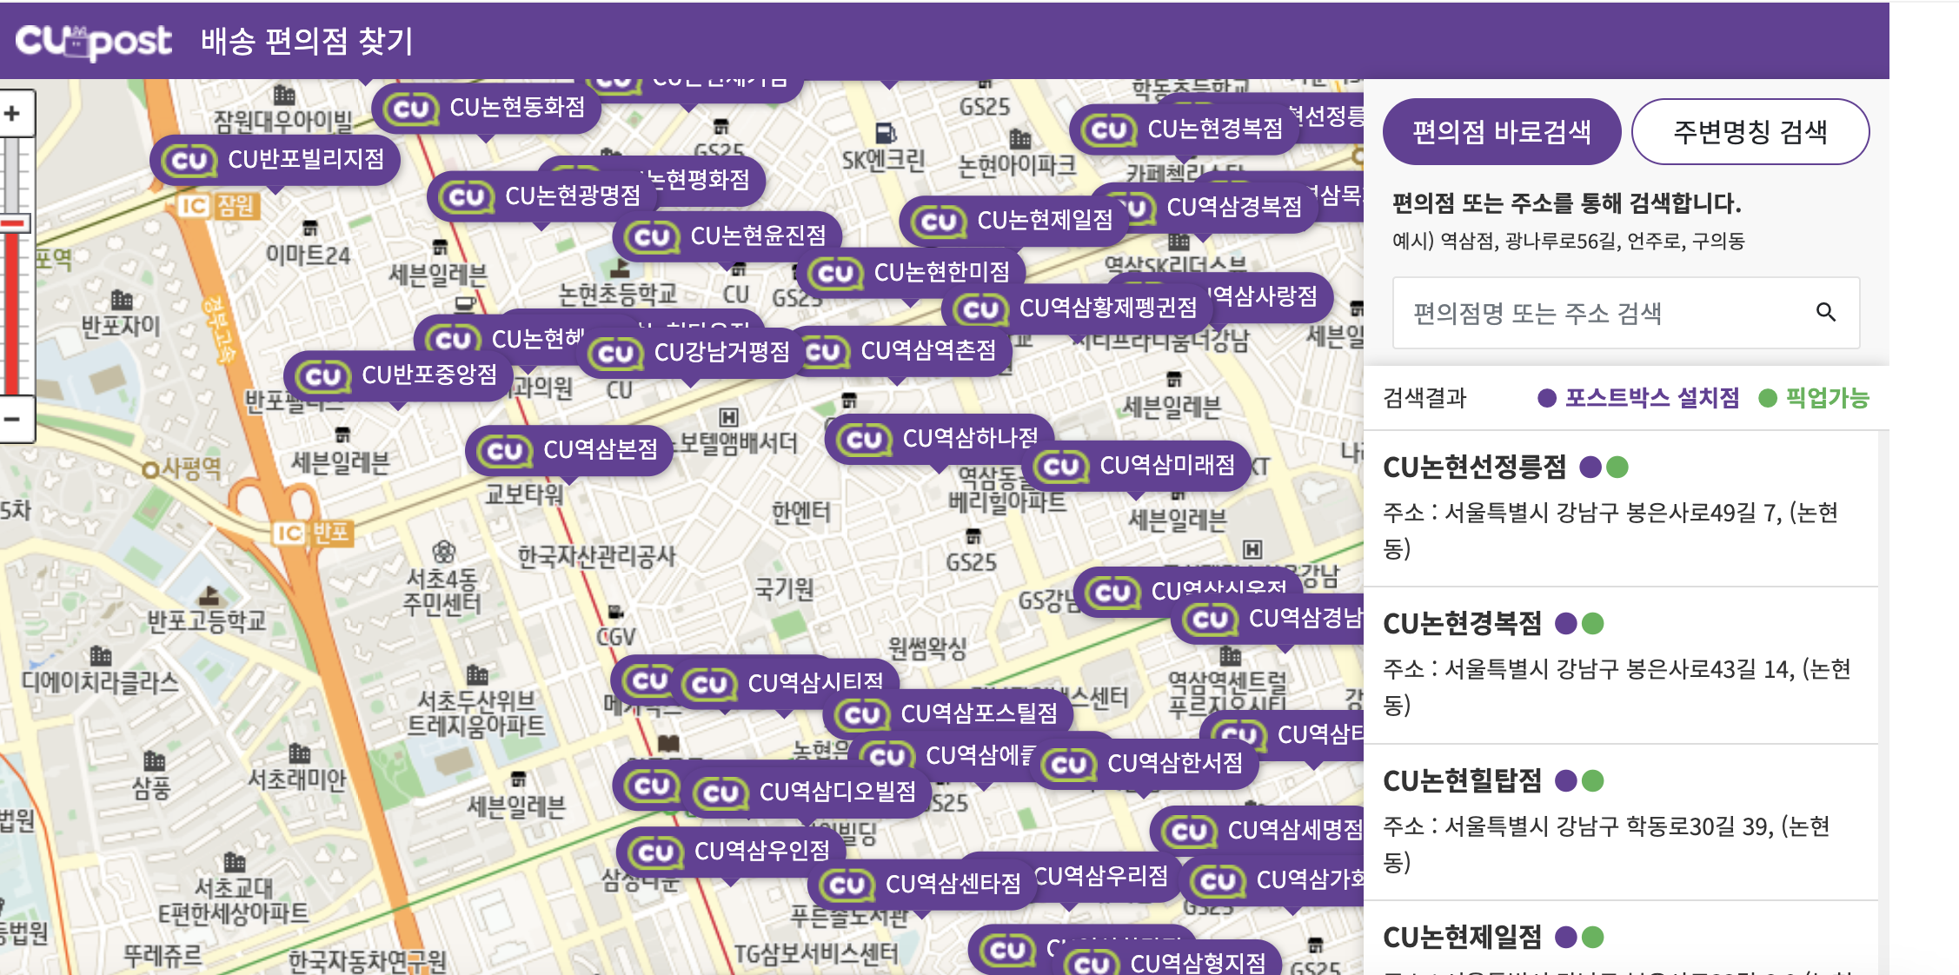Open the CU반포중앙점 marker
The height and width of the screenshot is (975, 1959).
click(398, 376)
